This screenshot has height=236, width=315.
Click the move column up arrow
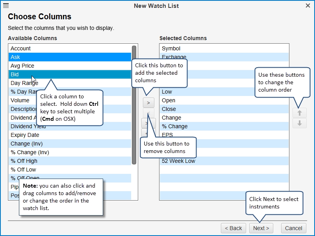click(x=299, y=113)
